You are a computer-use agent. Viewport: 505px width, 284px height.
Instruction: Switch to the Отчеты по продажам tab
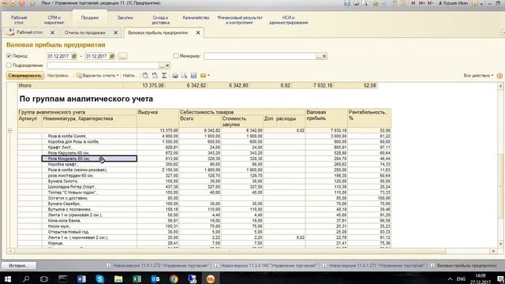coord(84,32)
